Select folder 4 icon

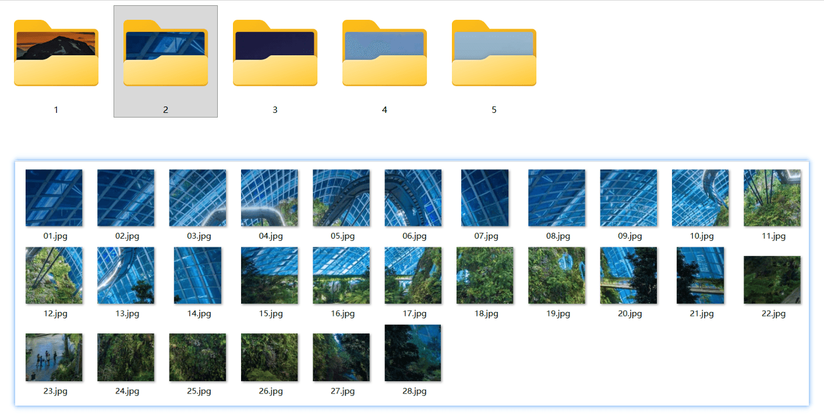[384, 53]
